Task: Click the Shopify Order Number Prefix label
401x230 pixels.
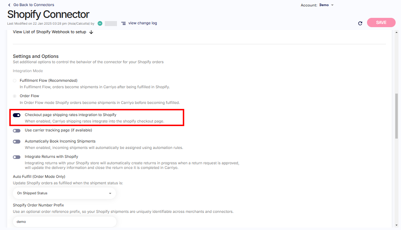Action: [x=38, y=205]
